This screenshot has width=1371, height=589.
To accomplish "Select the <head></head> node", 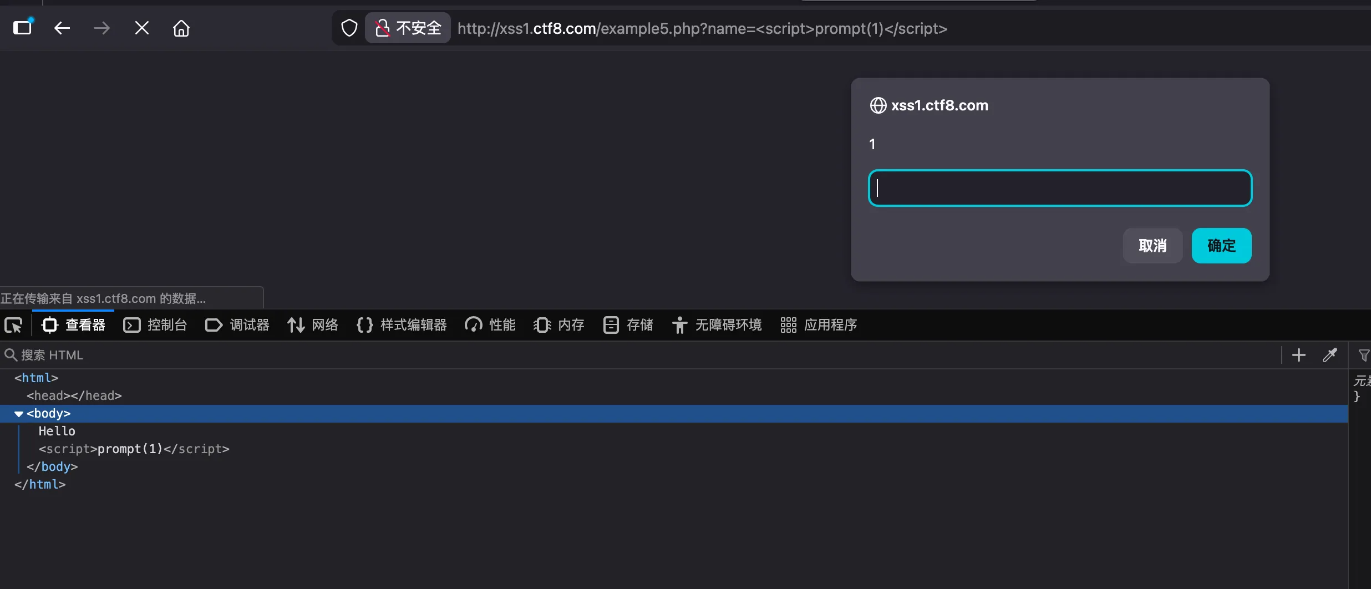I will (x=74, y=395).
